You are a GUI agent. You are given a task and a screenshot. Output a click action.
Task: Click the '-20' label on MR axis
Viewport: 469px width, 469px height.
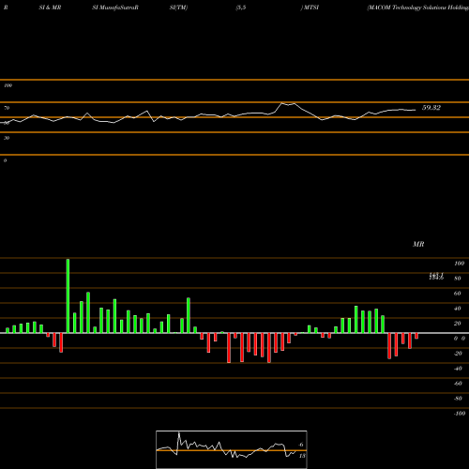coord(458,354)
